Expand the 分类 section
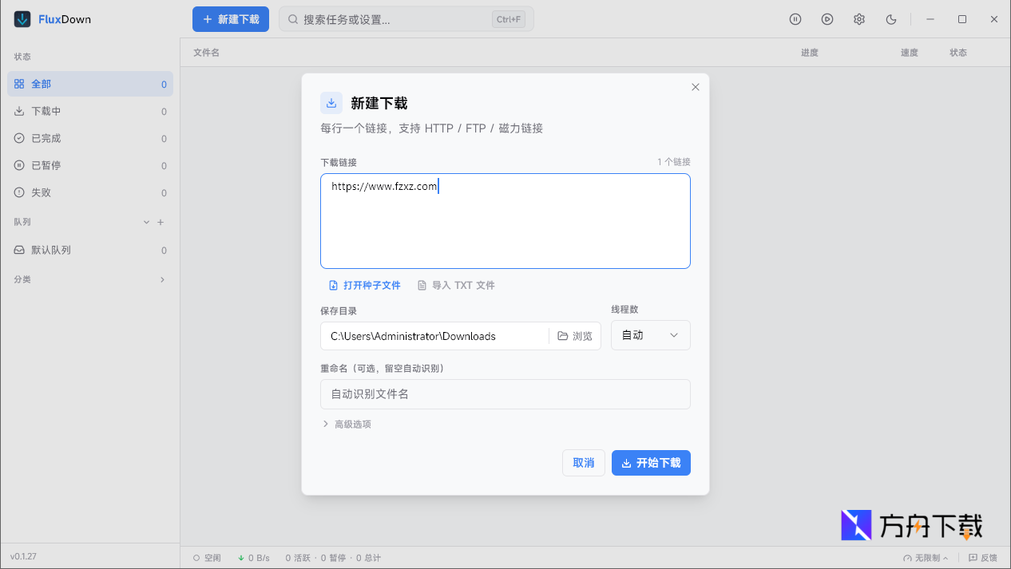This screenshot has height=569, width=1011. [x=162, y=279]
